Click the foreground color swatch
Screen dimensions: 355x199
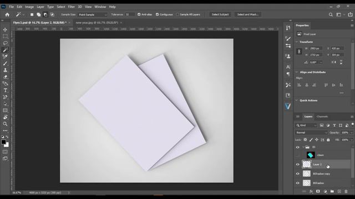coord(3,142)
